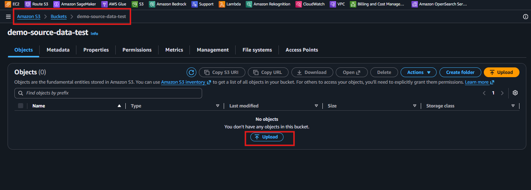Switch to the Objects tab
531x190 pixels.
[23, 50]
